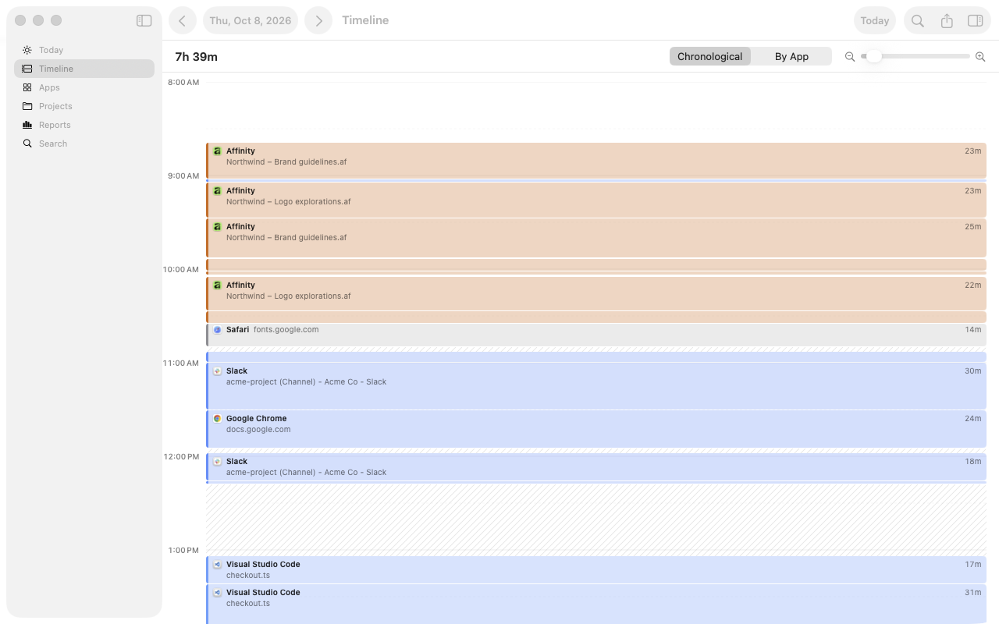Click the 1:00 PM time label

coord(183,551)
